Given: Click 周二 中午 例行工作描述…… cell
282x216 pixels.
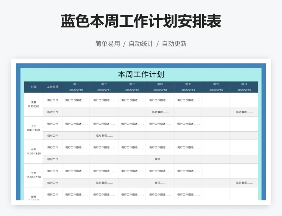Looking at the screenshot, I should [x=104, y=148].
